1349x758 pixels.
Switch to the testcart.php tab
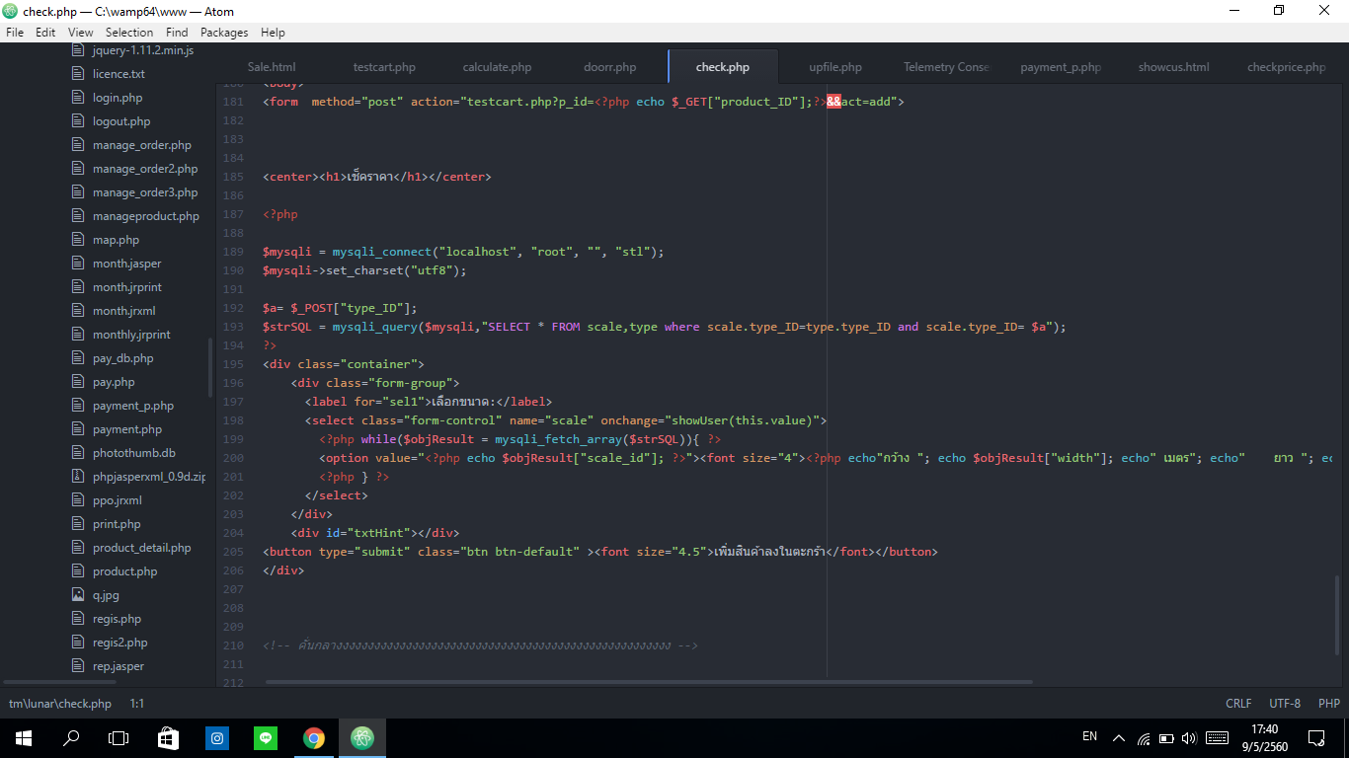click(x=384, y=67)
